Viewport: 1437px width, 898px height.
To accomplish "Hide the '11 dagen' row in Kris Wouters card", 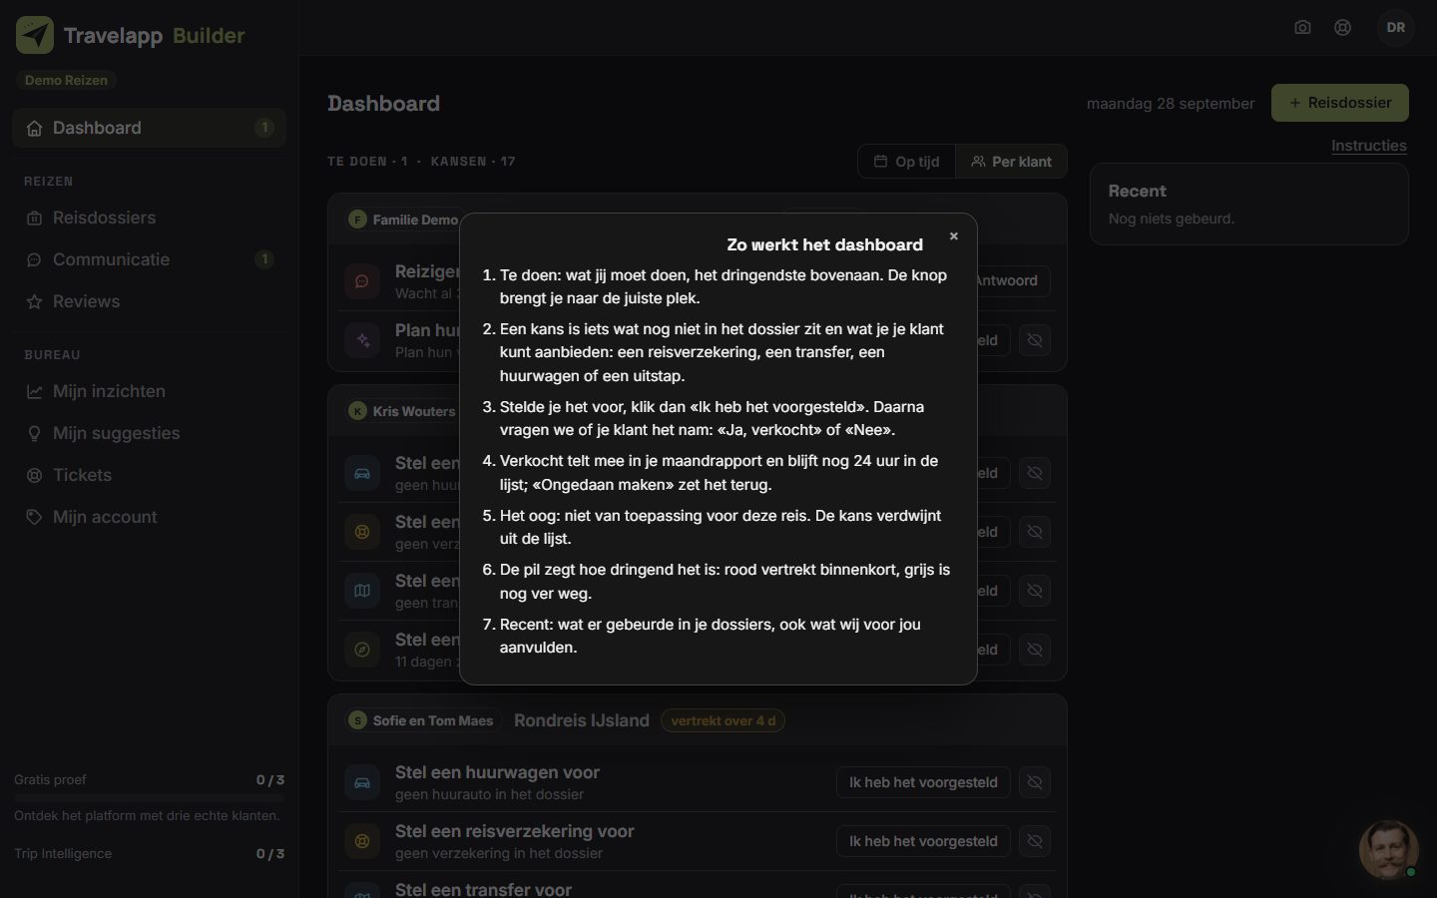I will pos(1035,650).
